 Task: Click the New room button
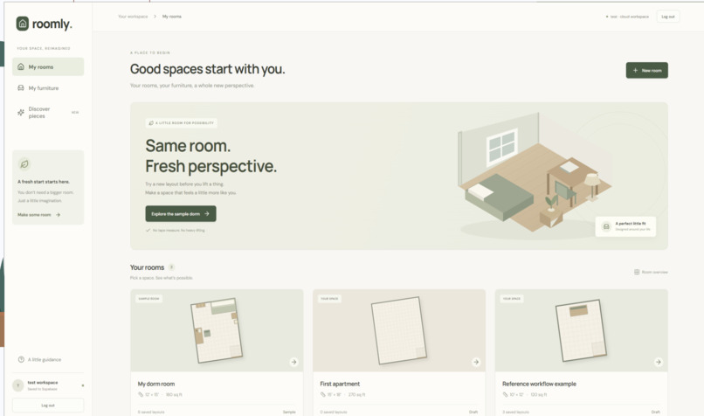[x=647, y=70]
